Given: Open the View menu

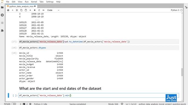Looking at the screenshot, I should tap(20, 2).
